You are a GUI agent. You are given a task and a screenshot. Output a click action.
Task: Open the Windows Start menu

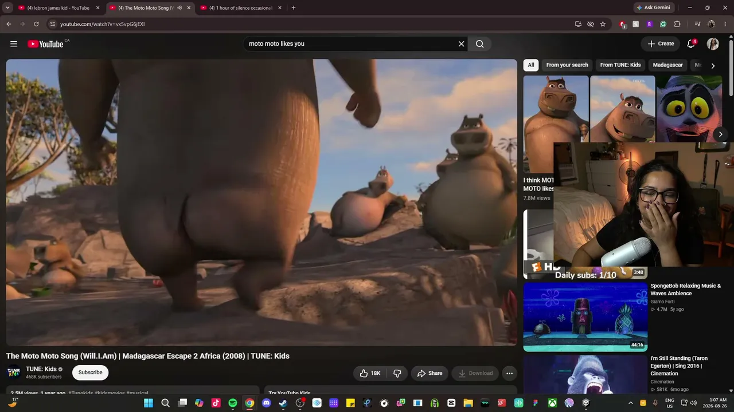[149, 403]
